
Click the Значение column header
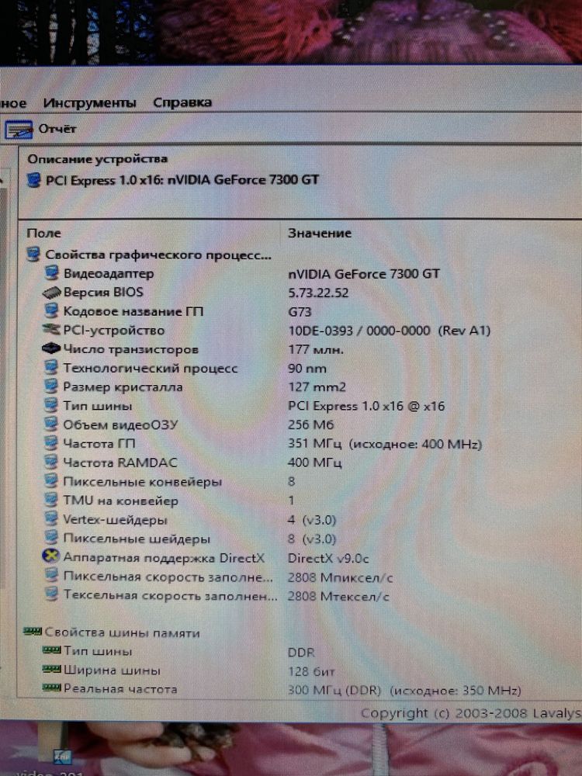(x=320, y=233)
